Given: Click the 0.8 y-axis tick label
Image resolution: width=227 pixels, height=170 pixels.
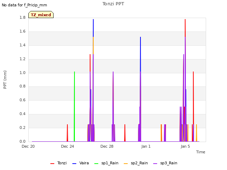Looking at the screenshot, I should (x=22, y=86).
